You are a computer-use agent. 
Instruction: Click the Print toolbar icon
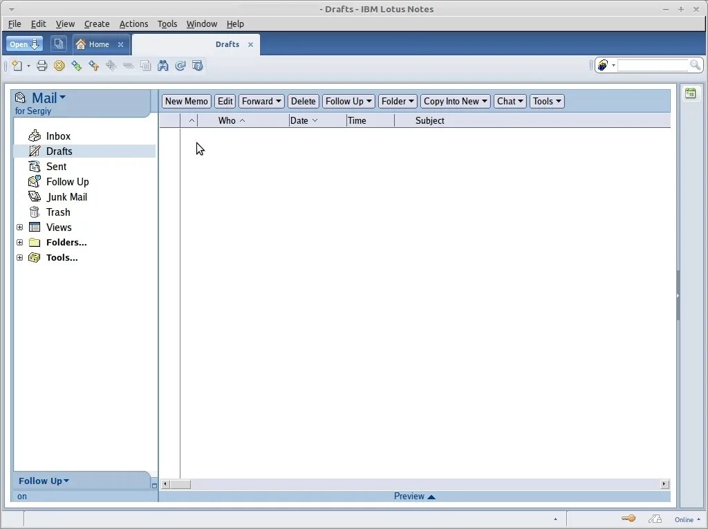click(42, 66)
